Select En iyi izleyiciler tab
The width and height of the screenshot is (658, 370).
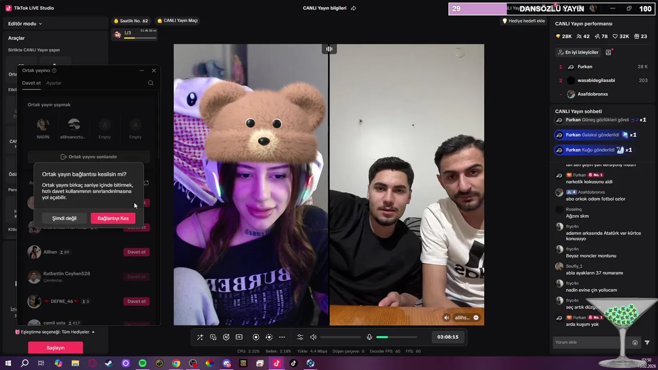point(578,52)
